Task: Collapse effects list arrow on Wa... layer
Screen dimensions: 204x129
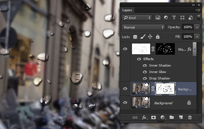Action: point(194,49)
